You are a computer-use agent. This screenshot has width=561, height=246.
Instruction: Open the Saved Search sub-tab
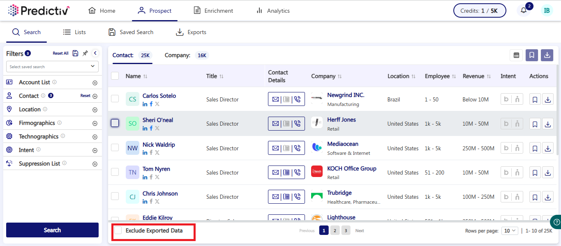(x=131, y=32)
